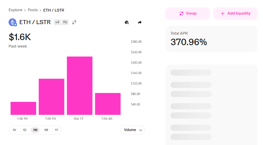Select the 1H time range

(14, 130)
